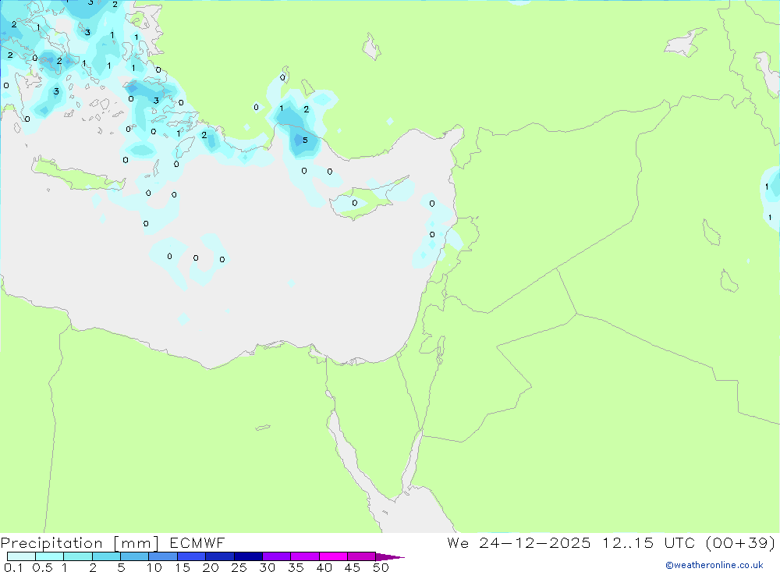Image resolution: width=780 pixels, height=572 pixels.
Task: Click the legend label '20'
Action: pyautogui.click(x=211, y=567)
